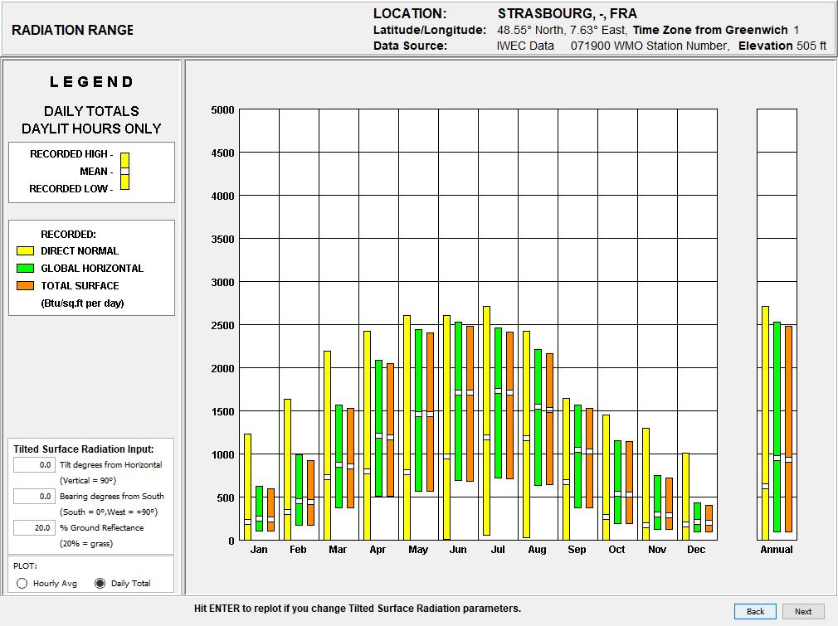The image size is (838, 626).
Task: Edit the Bearing degrees from South field
Action: [34, 496]
